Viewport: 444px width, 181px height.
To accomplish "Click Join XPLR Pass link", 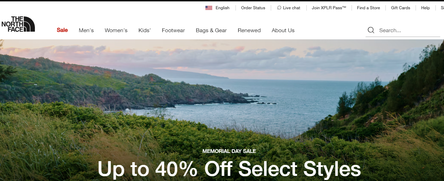I will coord(329,8).
